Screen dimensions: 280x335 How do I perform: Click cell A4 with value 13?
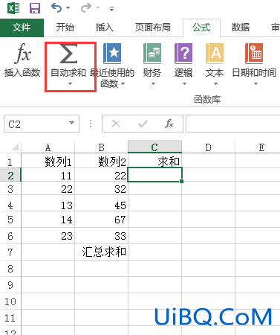coord(48,204)
